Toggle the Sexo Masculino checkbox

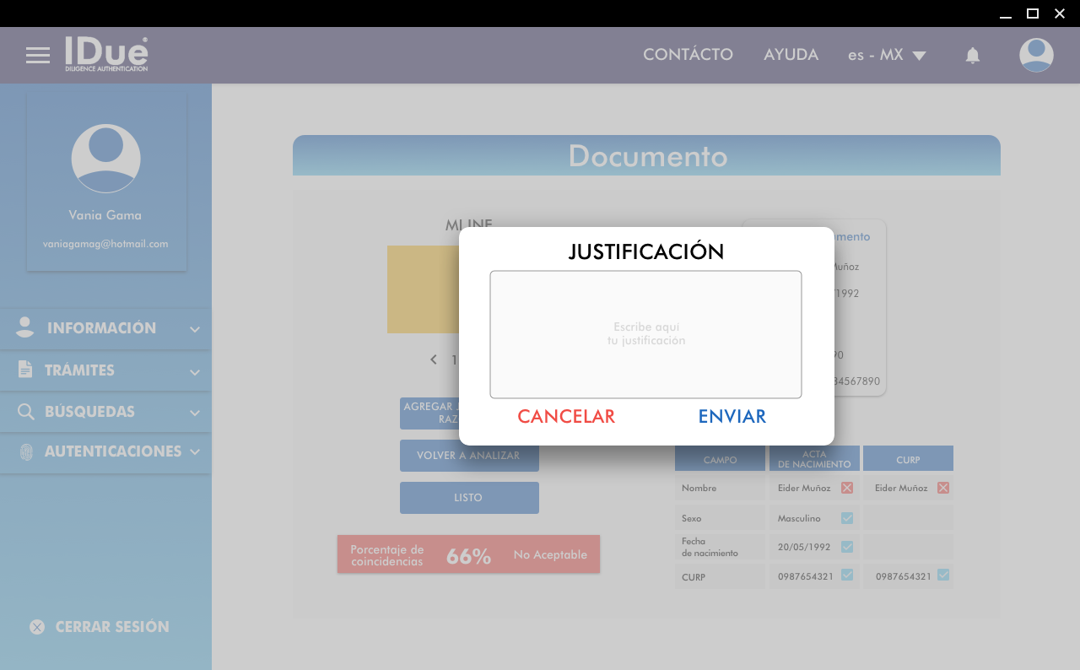pyautogui.click(x=847, y=518)
